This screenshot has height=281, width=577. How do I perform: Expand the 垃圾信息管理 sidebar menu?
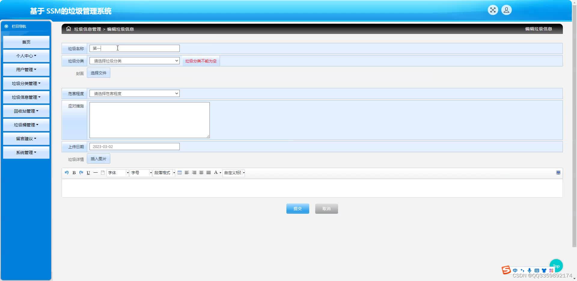26,97
